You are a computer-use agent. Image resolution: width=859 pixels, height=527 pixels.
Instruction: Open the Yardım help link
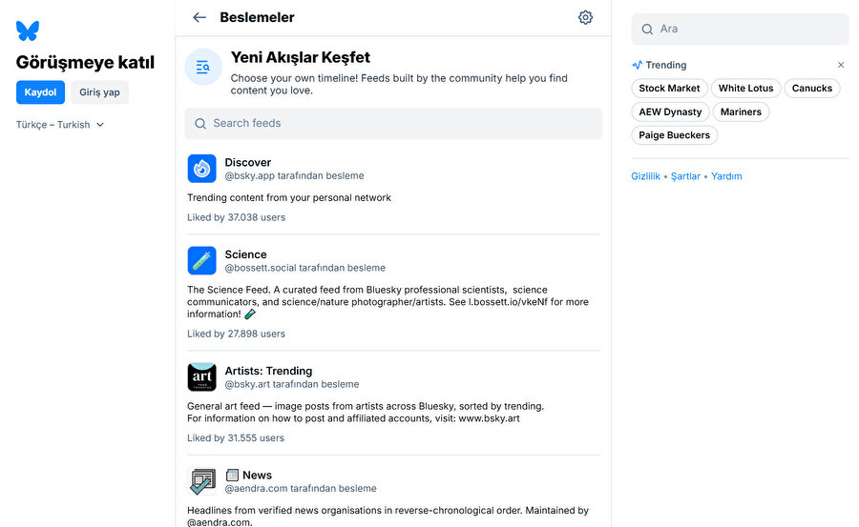coord(726,176)
